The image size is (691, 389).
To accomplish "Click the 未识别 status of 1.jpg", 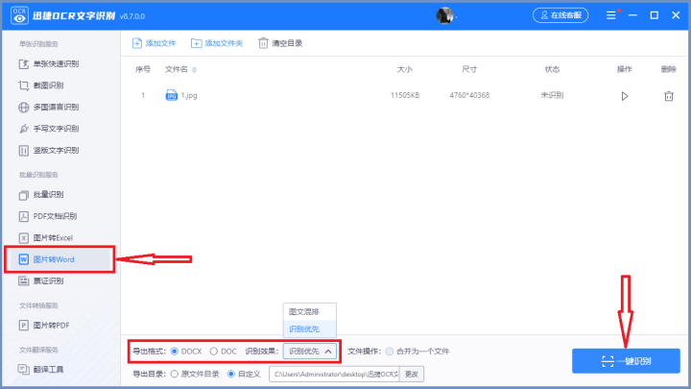I will pyautogui.click(x=552, y=95).
